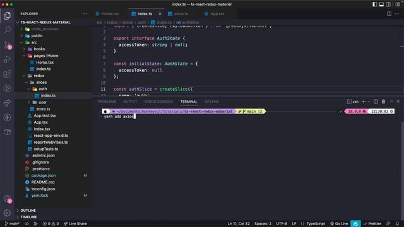Open the DEBUG CONSOLE panel tab
This screenshot has width=404, height=227.
[x=158, y=102]
